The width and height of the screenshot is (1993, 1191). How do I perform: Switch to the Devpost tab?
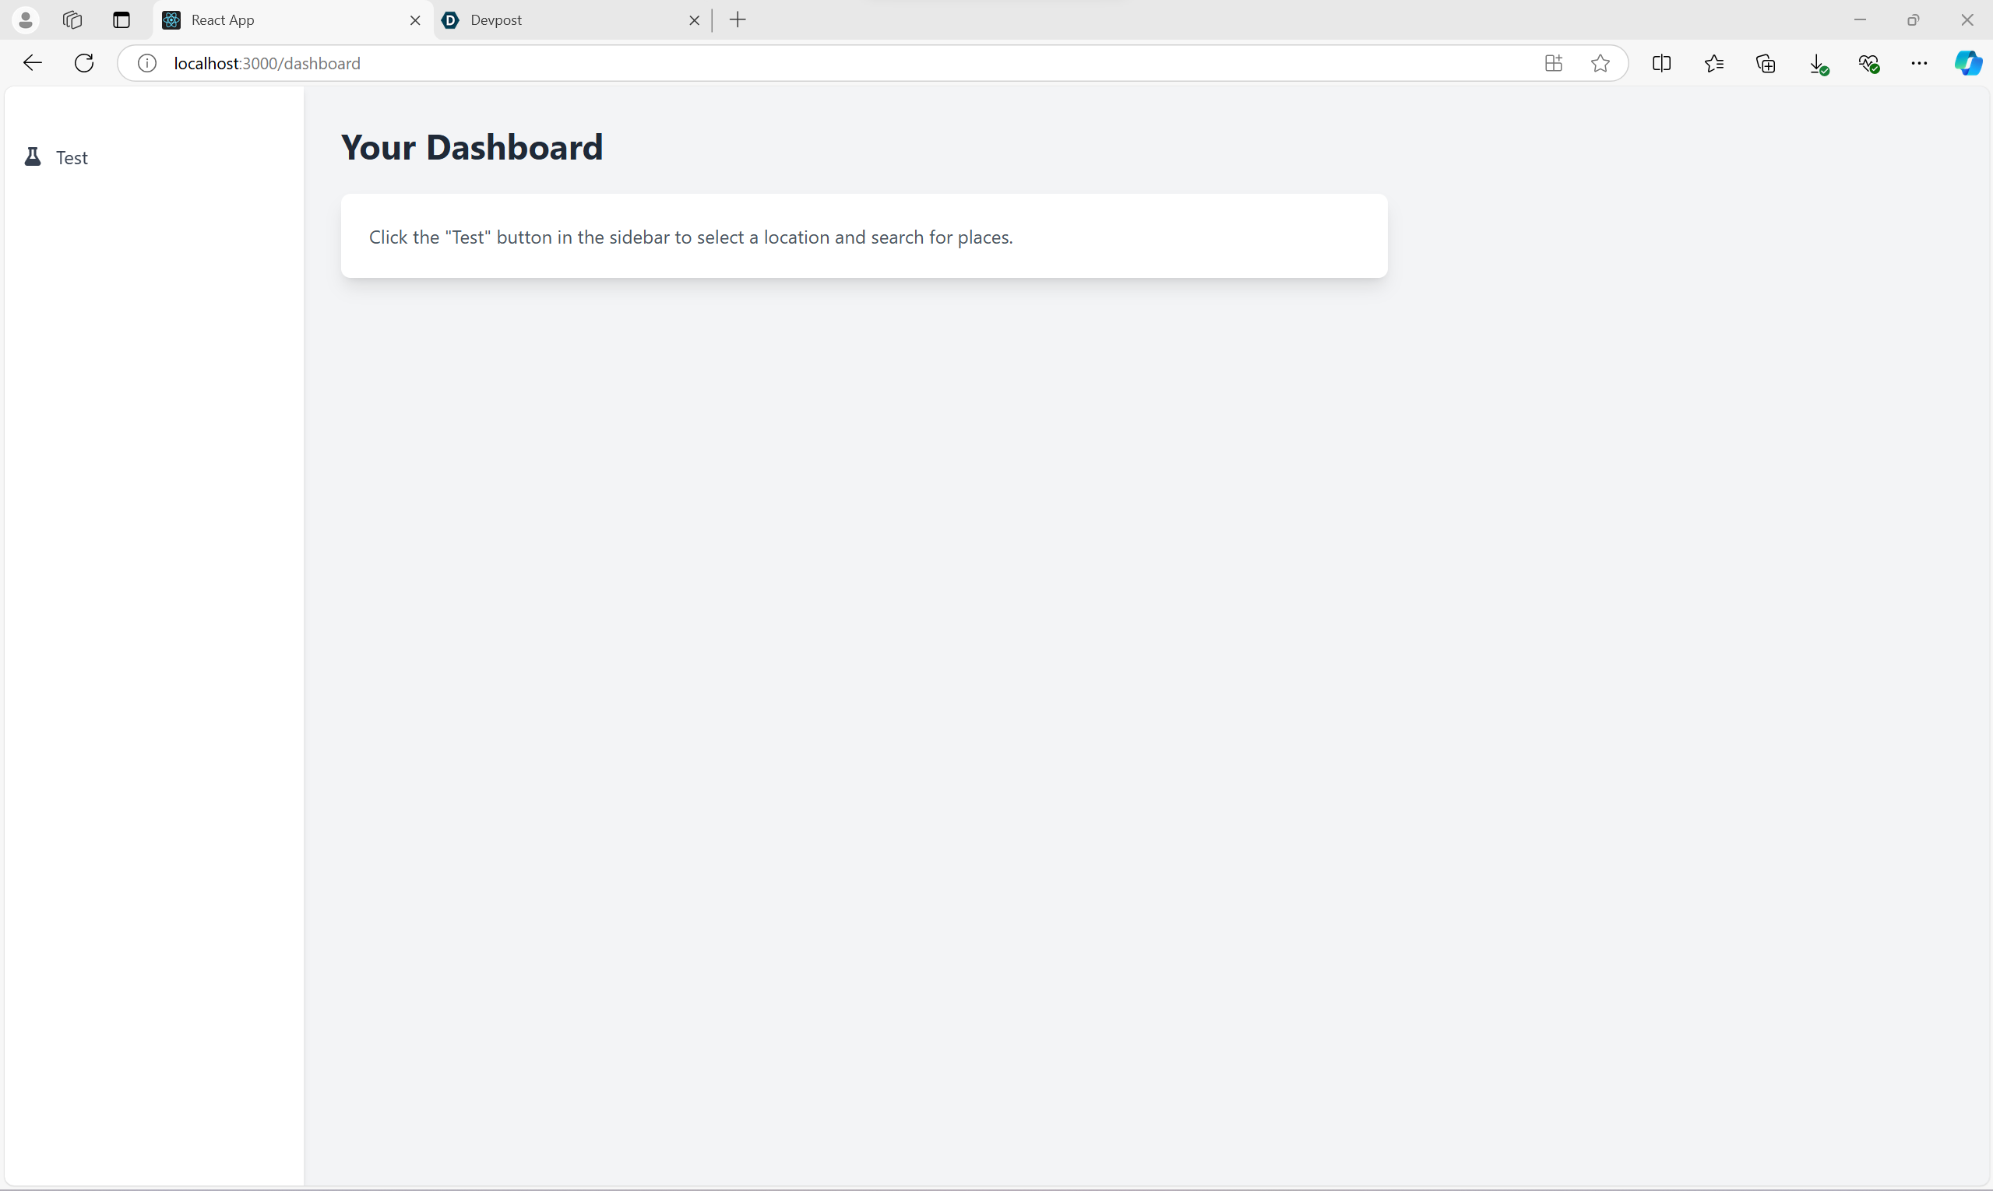[562, 20]
